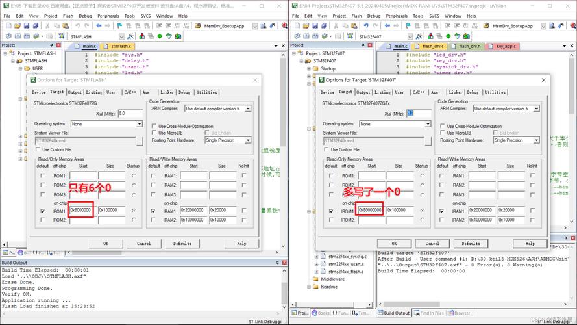Image resolution: width=577 pixels, height=325 pixels.
Task: Expand the Startup folder in STM32F407 project tree
Action: tap(309, 68)
